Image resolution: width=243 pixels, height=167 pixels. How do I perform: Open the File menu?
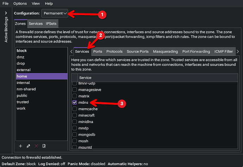coord(6,3)
